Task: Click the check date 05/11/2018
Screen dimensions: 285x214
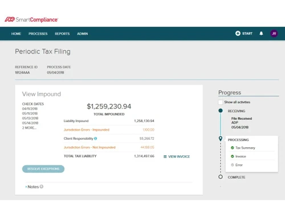Action: pyautogui.click(x=30, y=114)
